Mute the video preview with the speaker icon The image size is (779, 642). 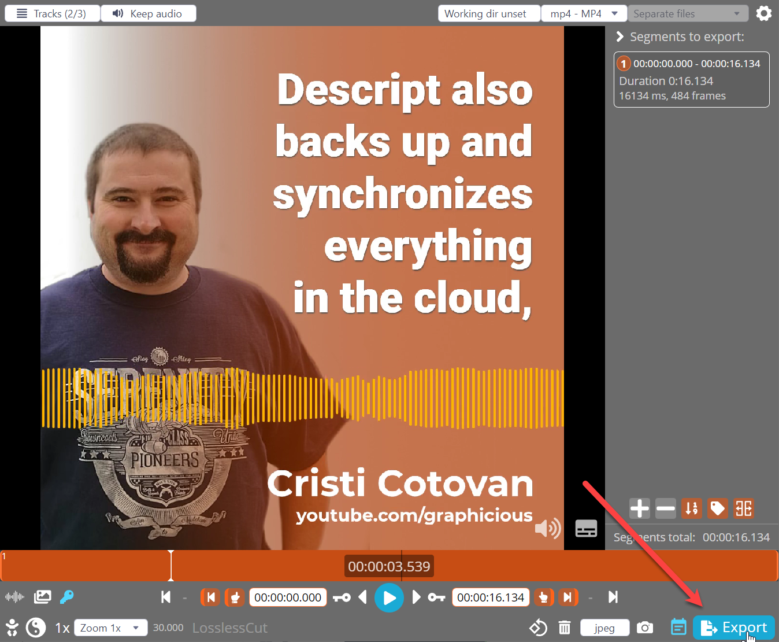[547, 528]
